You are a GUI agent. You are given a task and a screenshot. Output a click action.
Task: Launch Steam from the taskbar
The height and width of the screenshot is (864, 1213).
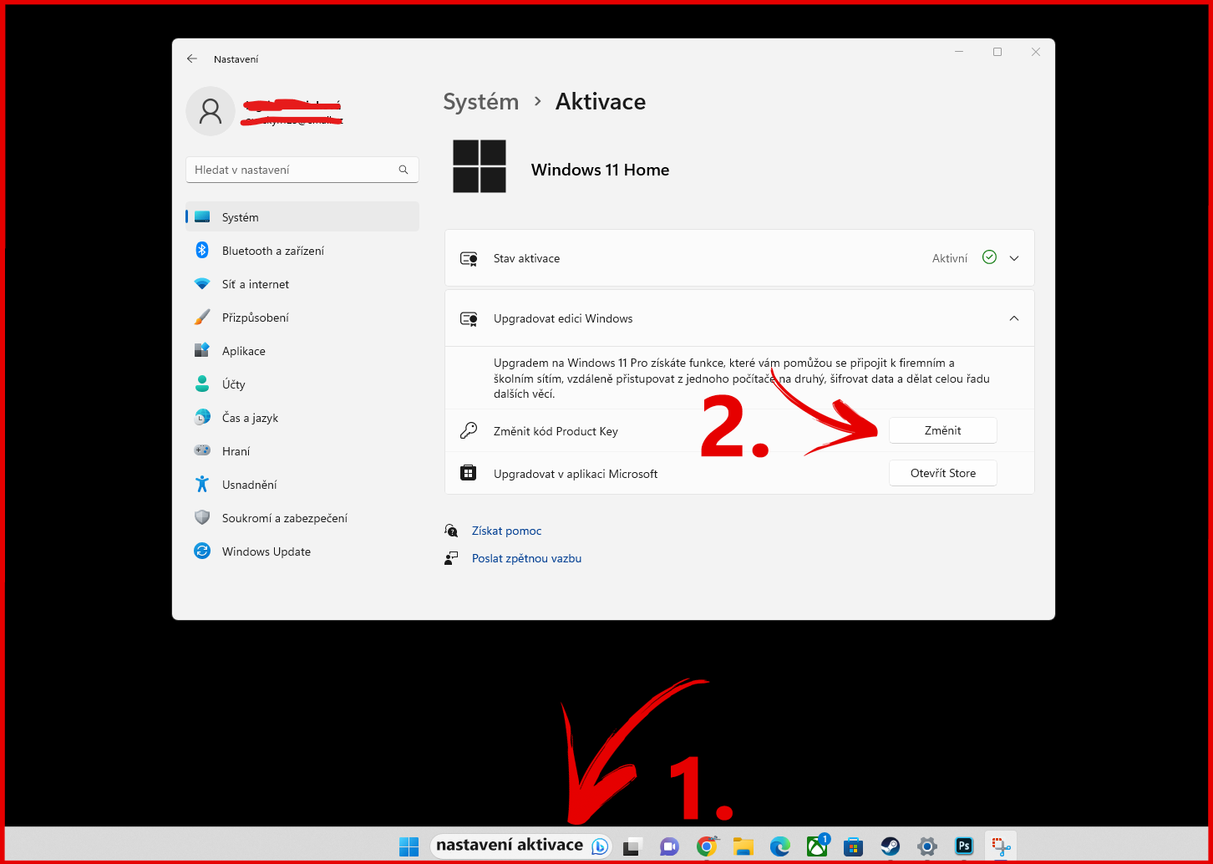[891, 846]
